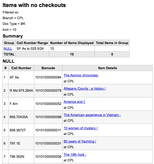Click the Number of Items Displayed header

tap(72, 43)
